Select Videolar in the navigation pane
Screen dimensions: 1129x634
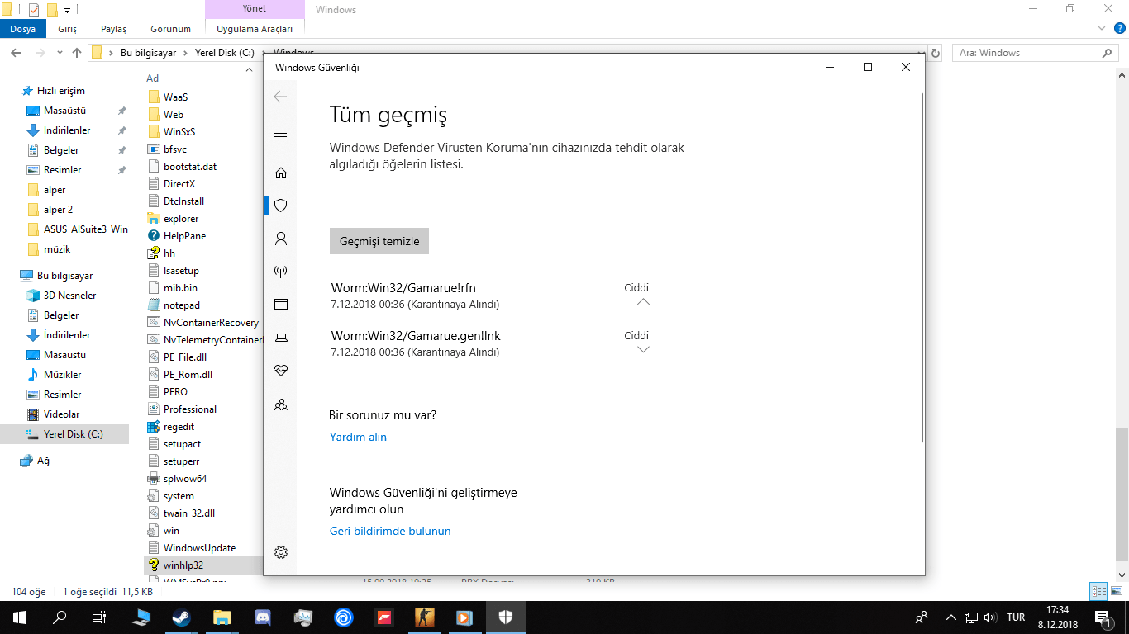pos(62,414)
